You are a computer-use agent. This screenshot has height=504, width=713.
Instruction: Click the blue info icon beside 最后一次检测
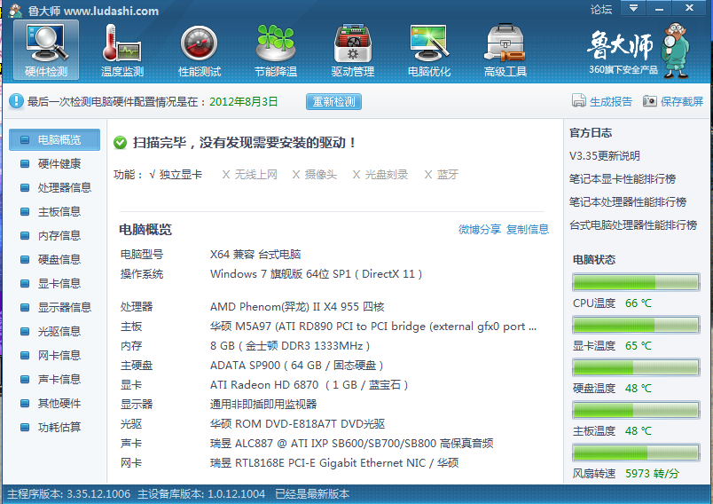[x=16, y=101]
